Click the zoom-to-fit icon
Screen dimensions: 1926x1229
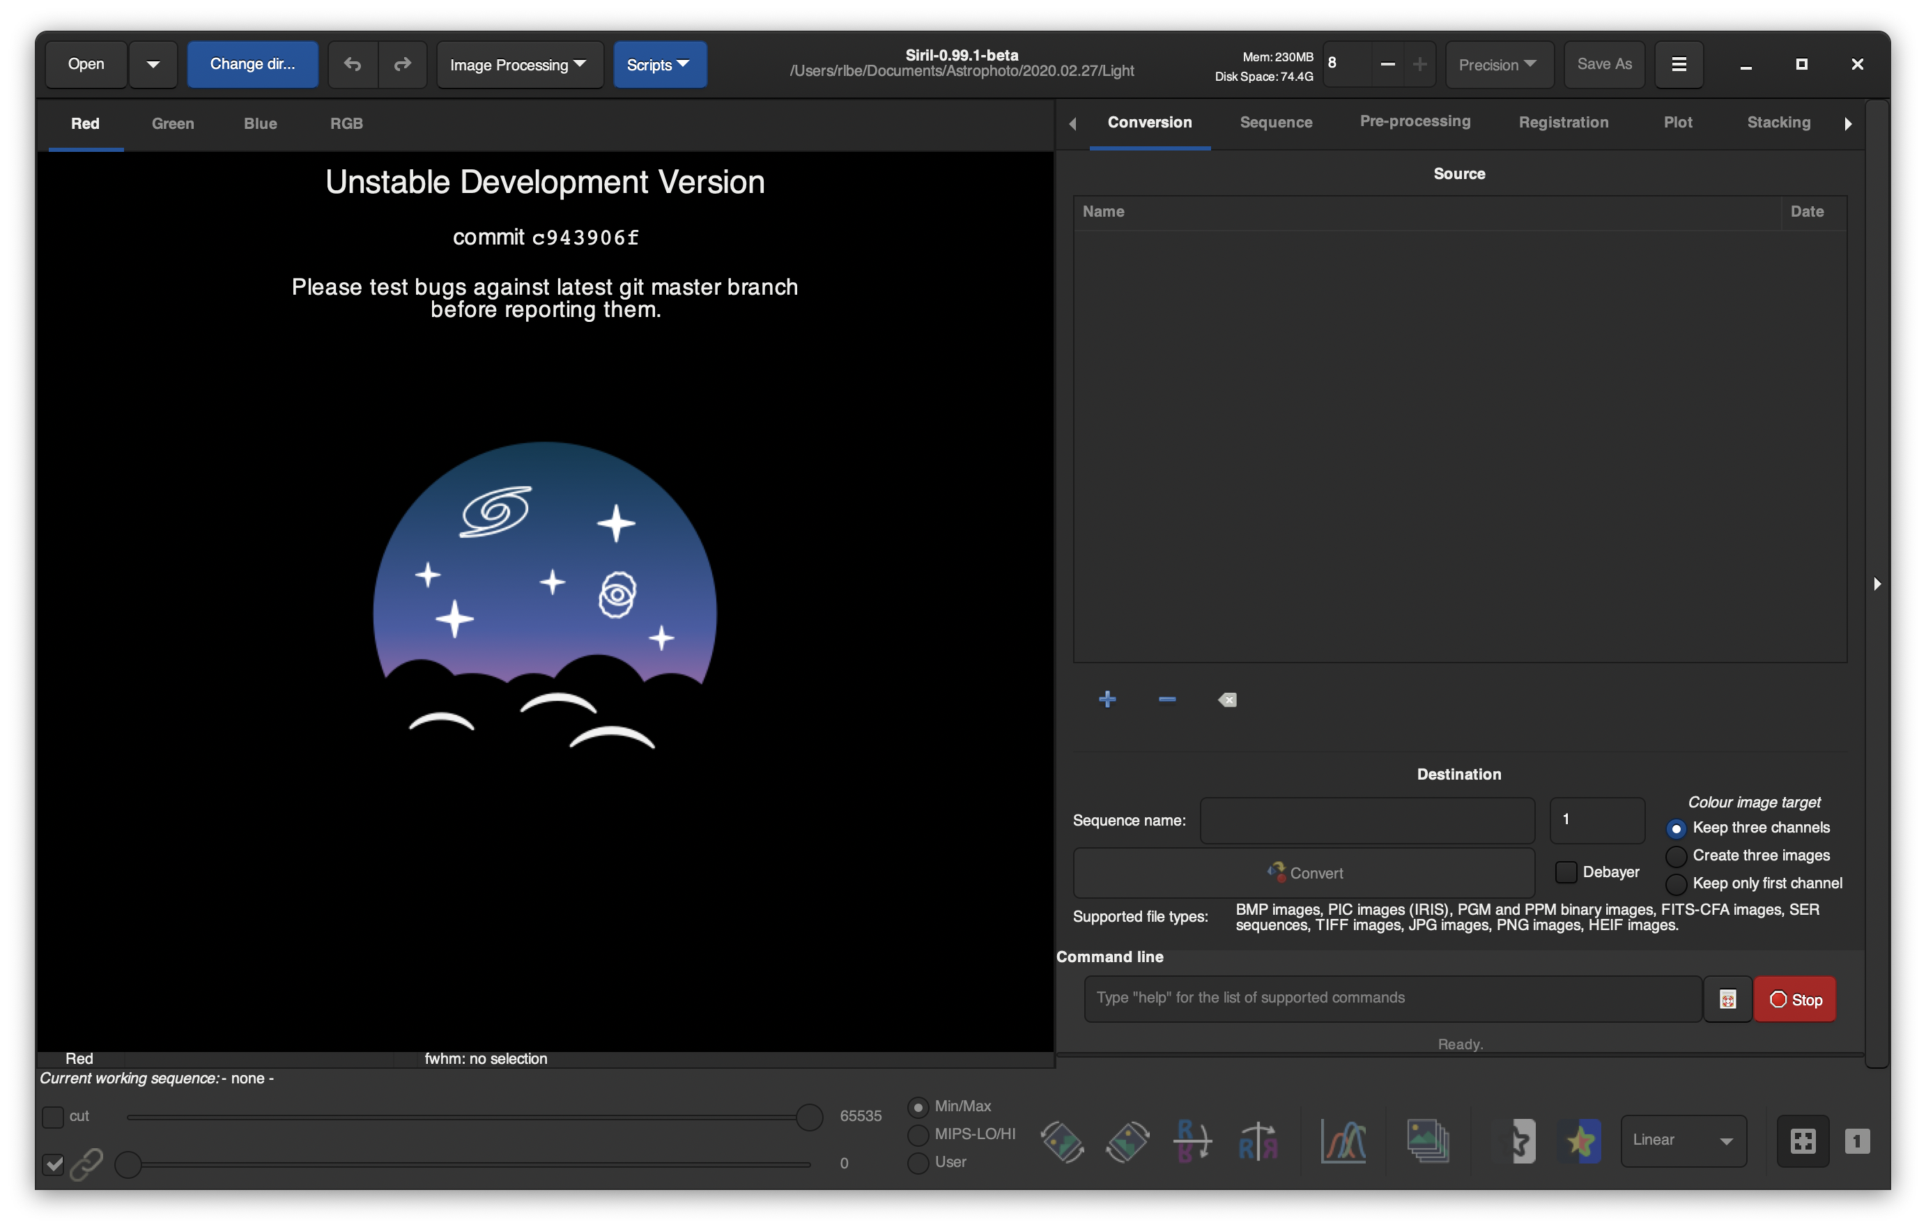click(x=1803, y=1141)
